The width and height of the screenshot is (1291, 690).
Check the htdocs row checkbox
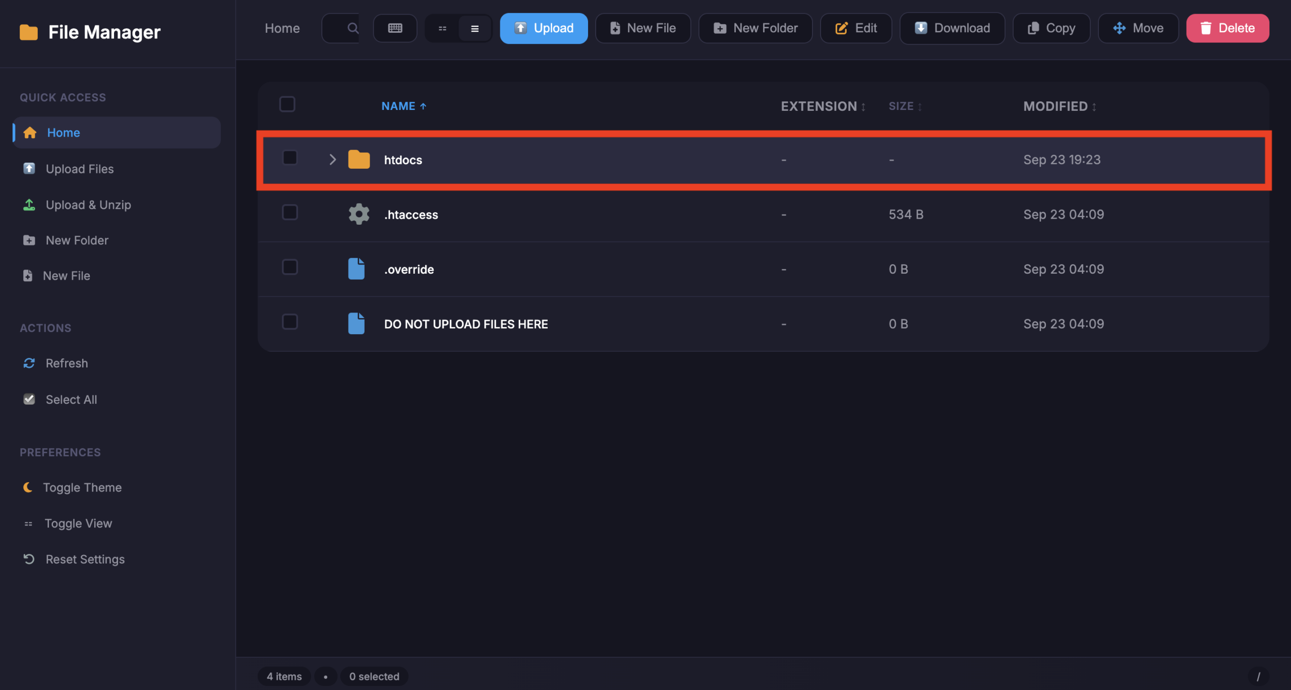pos(290,158)
